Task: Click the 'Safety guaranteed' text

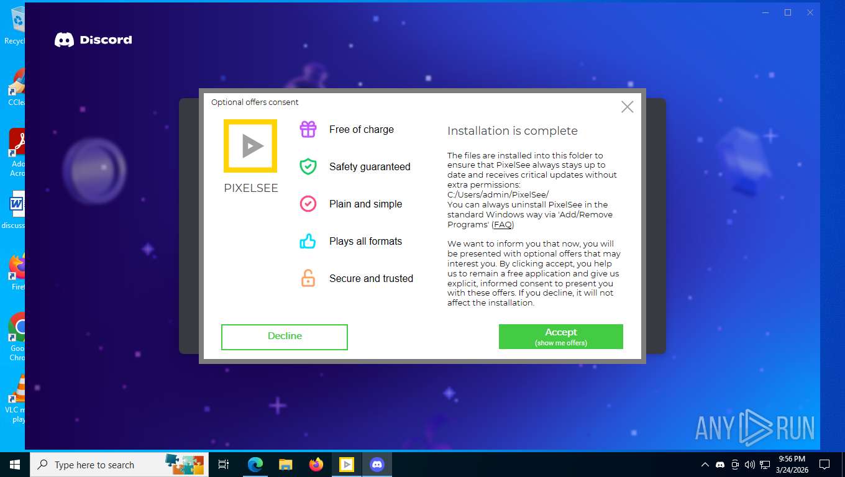Action: tap(370, 166)
